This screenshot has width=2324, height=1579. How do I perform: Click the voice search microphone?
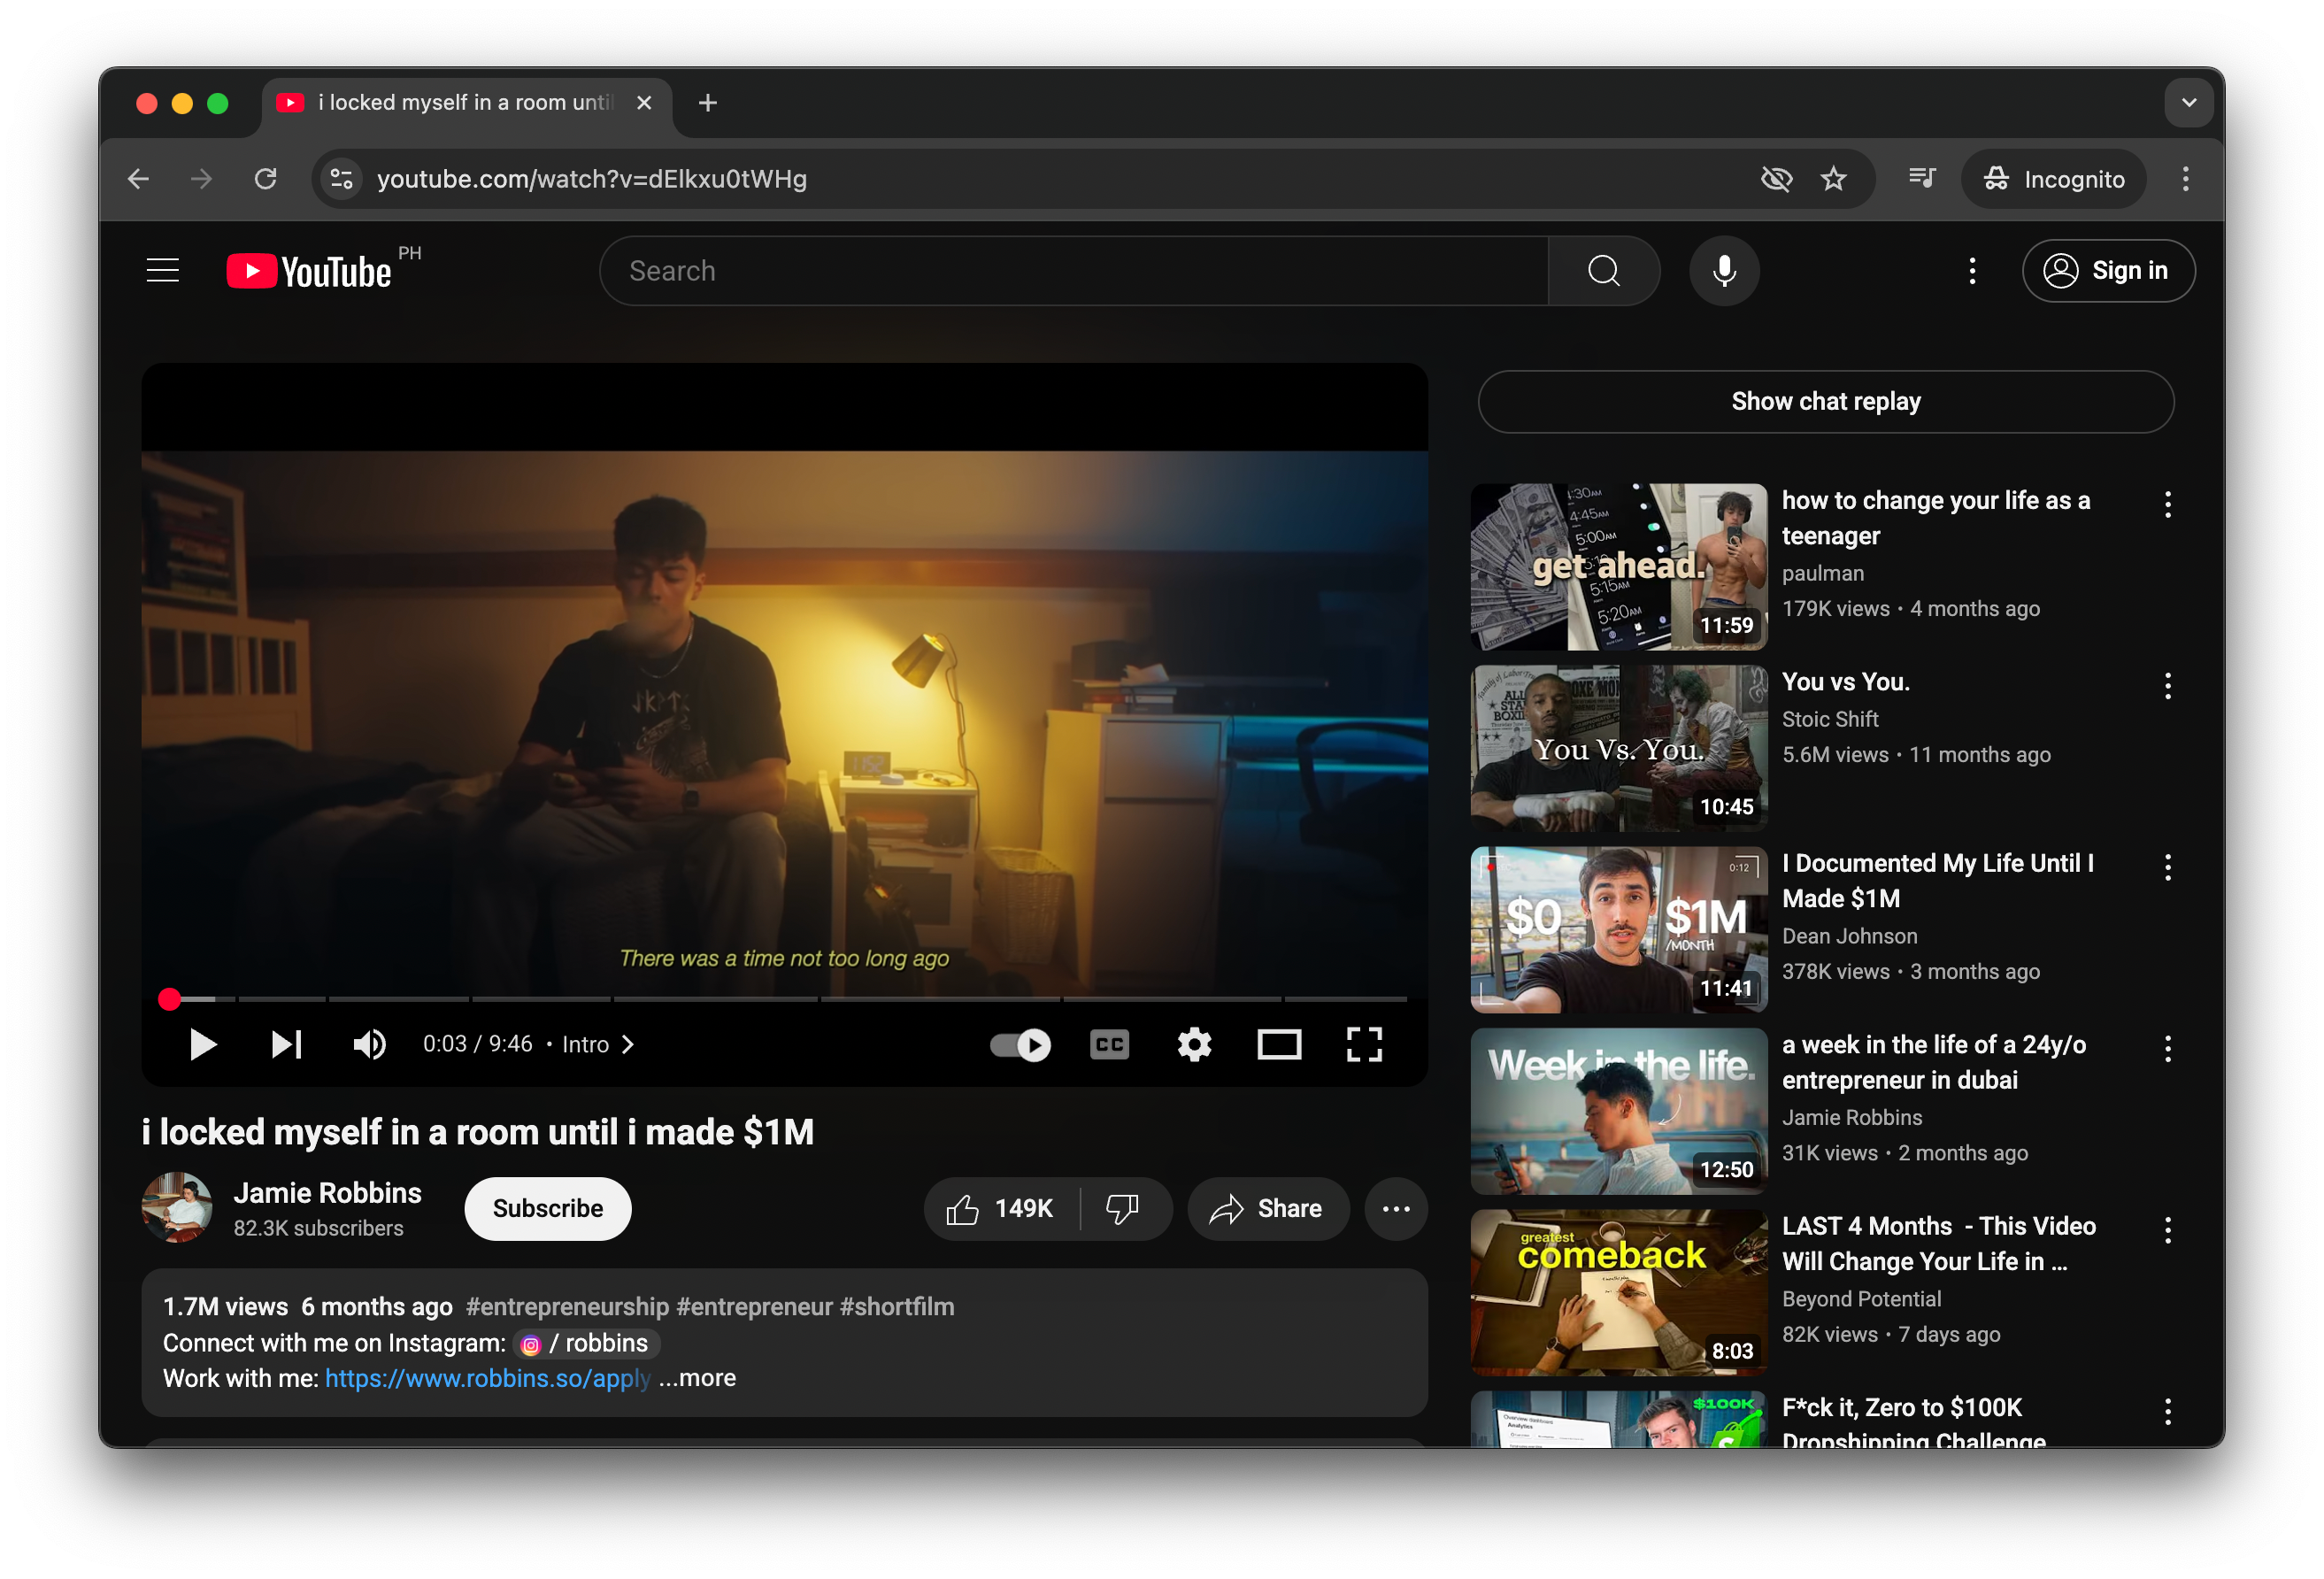1724,271
